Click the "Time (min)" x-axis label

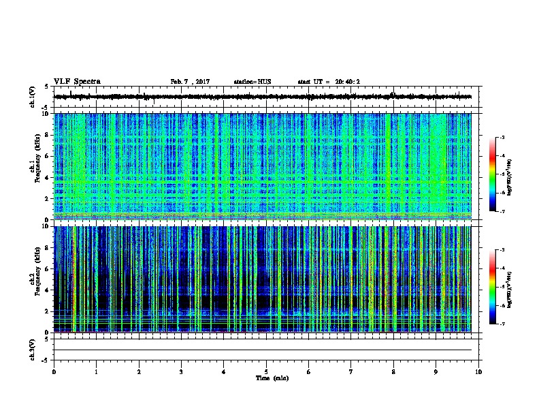tap(272, 378)
